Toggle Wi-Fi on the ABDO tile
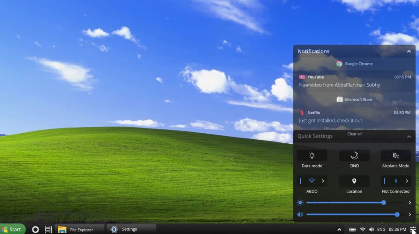 (312, 181)
